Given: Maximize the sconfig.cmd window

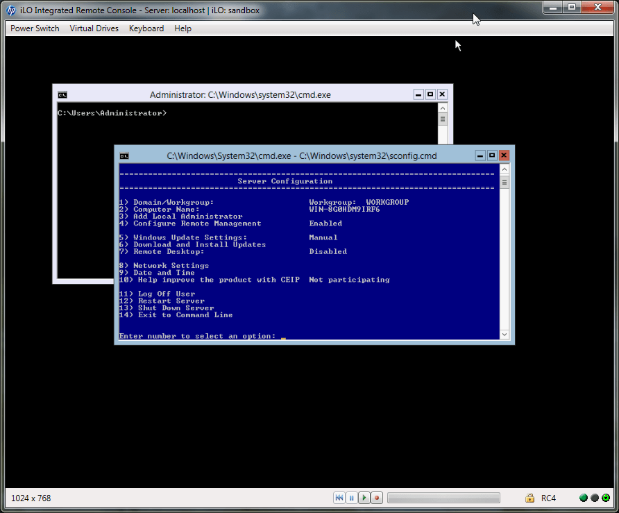Looking at the screenshot, I should click(492, 155).
